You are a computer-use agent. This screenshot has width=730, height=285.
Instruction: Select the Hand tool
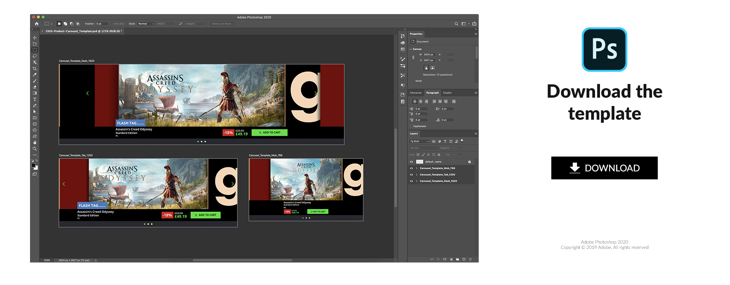pyautogui.click(x=35, y=142)
